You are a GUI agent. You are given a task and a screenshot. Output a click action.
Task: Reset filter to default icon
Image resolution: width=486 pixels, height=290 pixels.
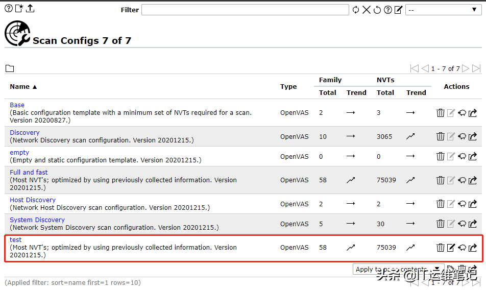coord(377,10)
